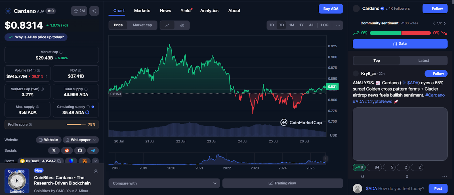Viewport: 454px width, 195px height.
Task: Open the About tab
Action: coord(234,11)
